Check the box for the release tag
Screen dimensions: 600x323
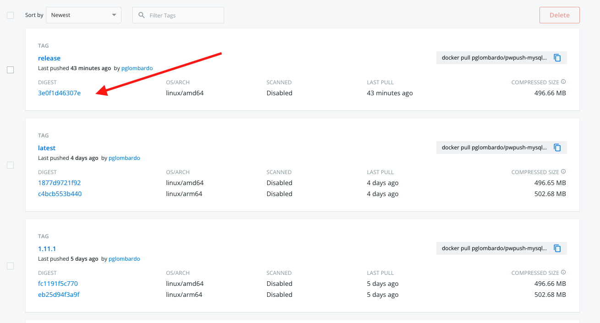(10, 70)
